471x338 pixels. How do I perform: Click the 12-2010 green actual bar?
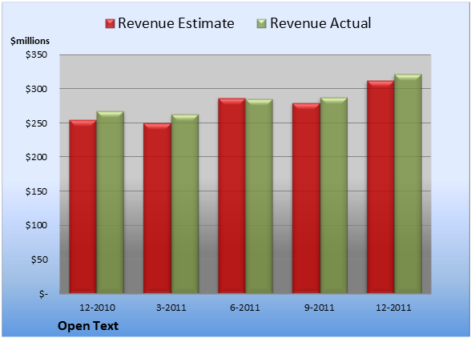click(x=111, y=202)
